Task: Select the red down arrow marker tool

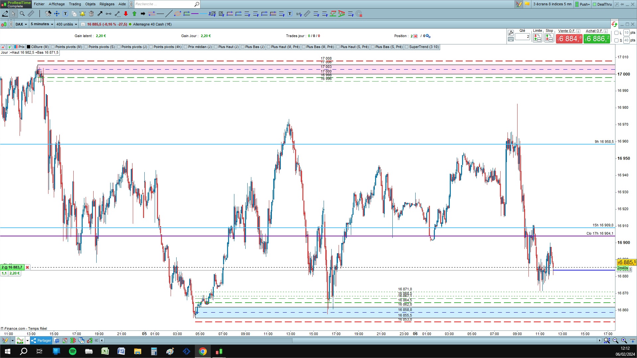Action: point(126,14)
